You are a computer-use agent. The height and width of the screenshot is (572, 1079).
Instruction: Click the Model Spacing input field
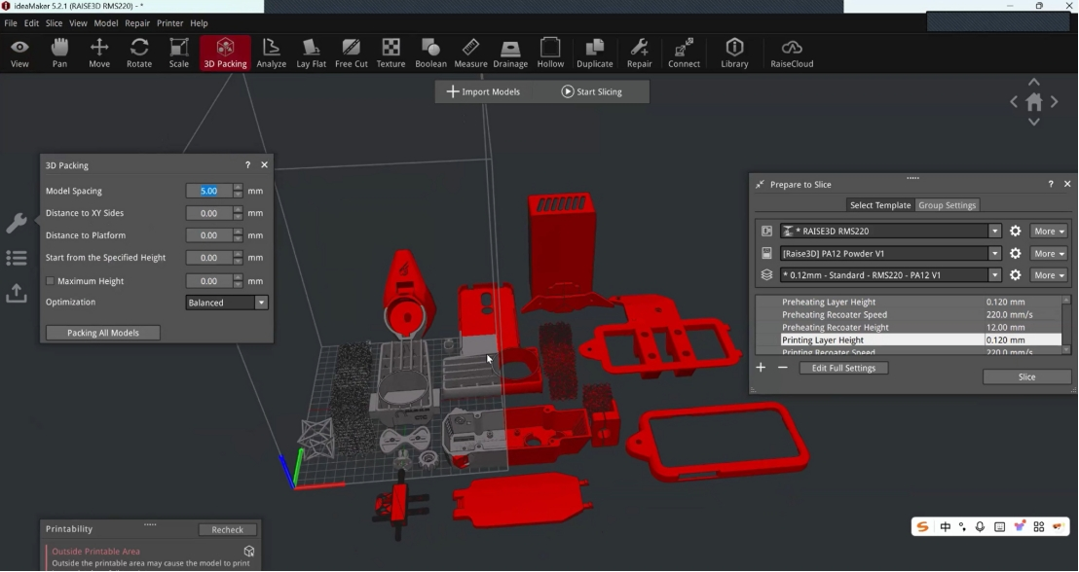click(x=209, y=191)
